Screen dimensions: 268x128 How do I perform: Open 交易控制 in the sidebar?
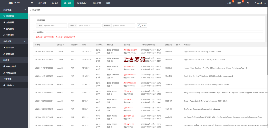[14, 35]
